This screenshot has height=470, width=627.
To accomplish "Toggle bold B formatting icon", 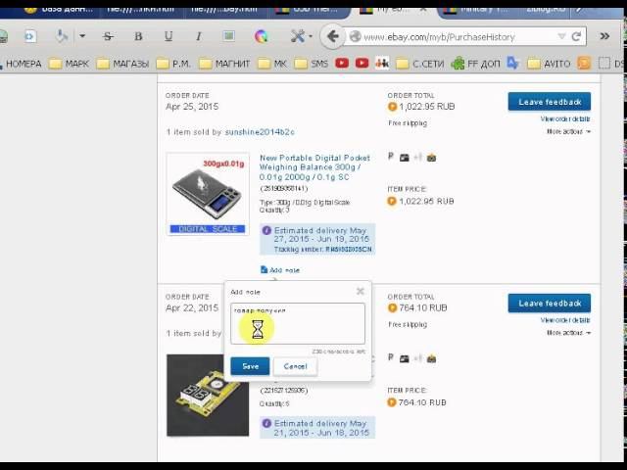I will pos(138,37).
